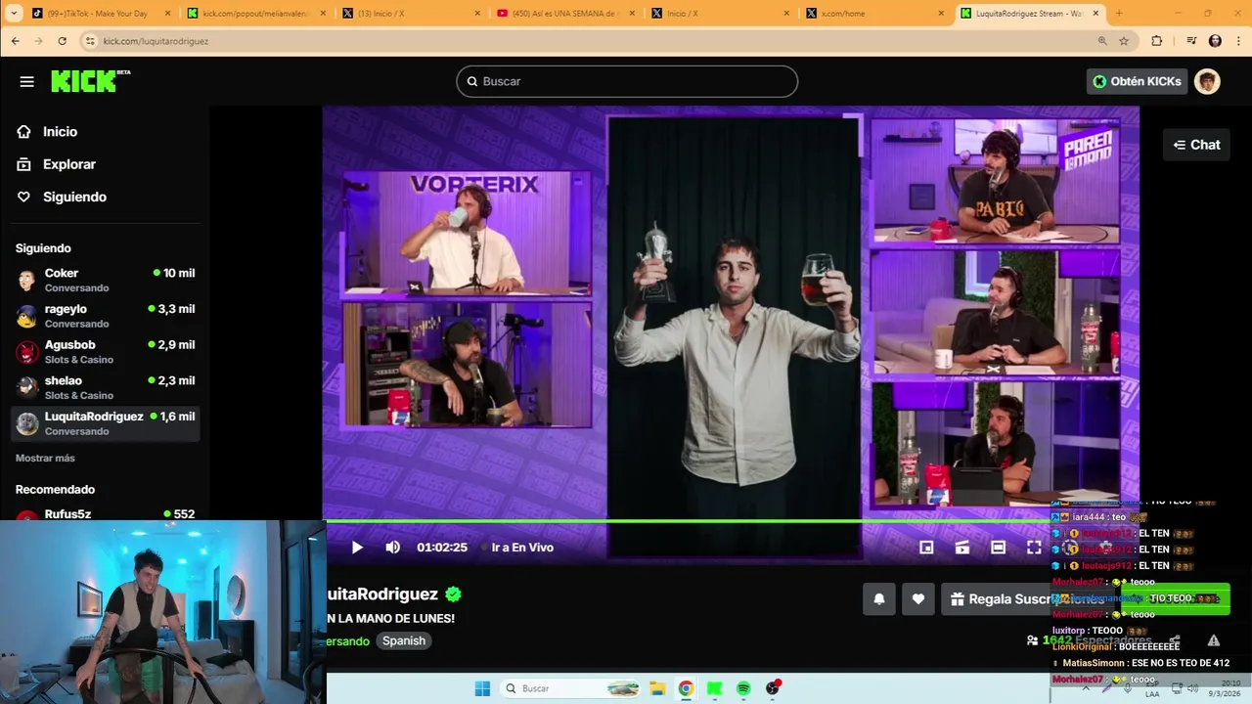Open the OBS icon in taskbar
Screen dimensions: 1252x704
coord(773,688)
